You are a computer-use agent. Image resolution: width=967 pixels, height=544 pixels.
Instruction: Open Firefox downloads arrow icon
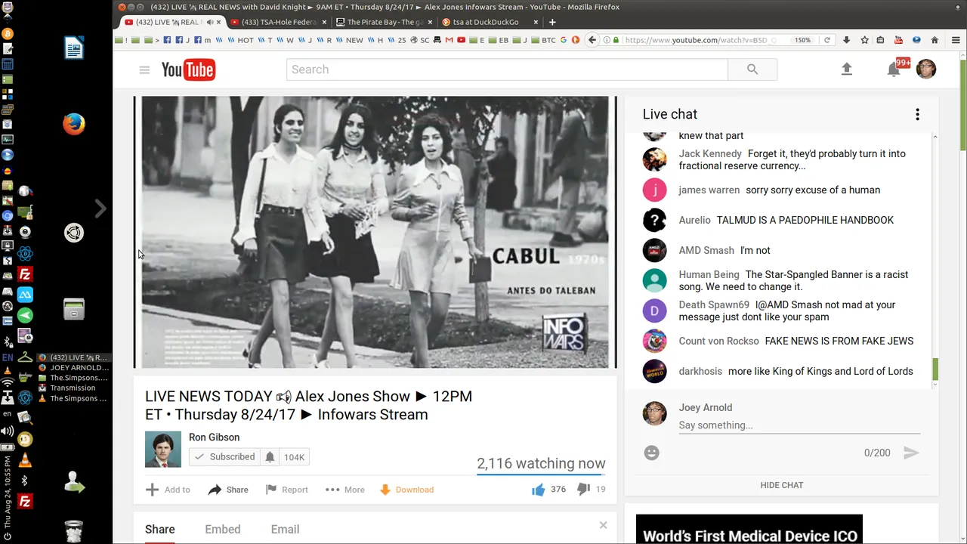click(846, 40)
